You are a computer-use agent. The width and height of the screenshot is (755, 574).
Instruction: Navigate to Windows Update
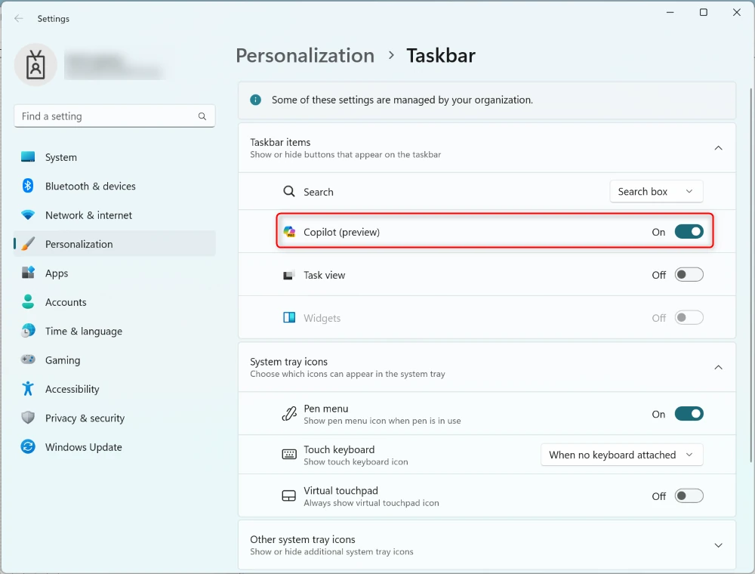[x=115, y=447]
